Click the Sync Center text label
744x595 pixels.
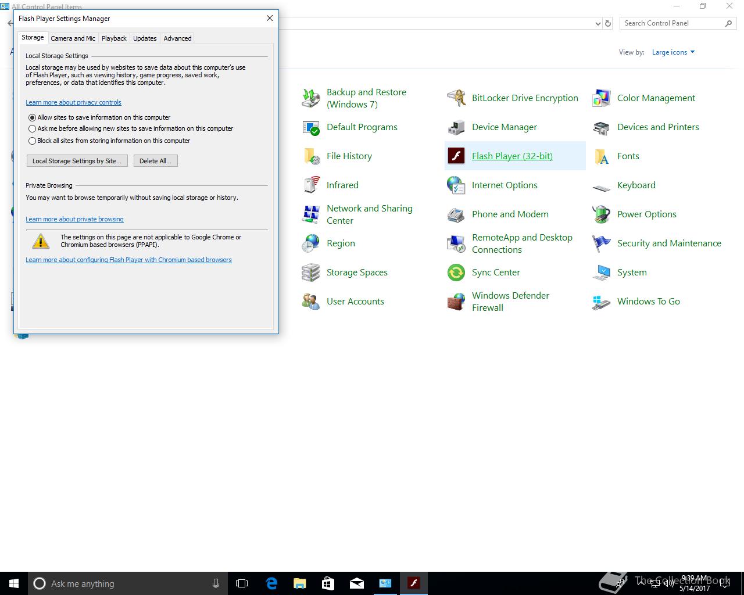coord(496,272)
